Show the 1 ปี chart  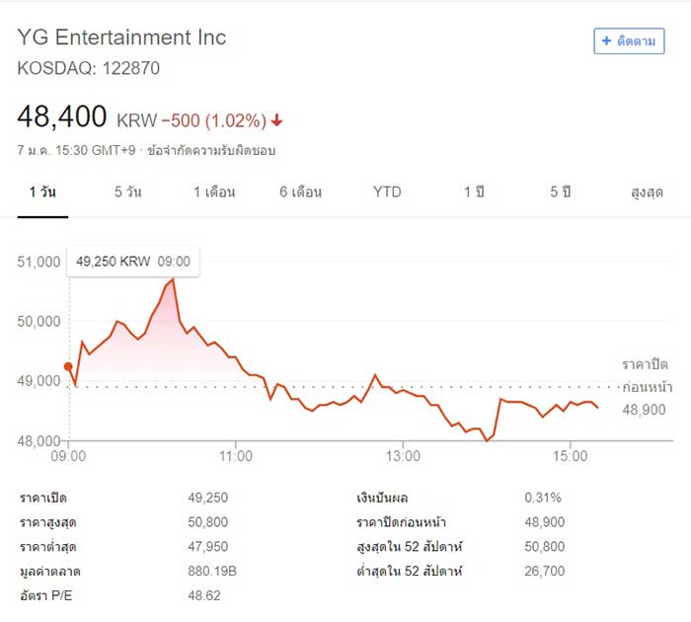[x=474, y=193]
